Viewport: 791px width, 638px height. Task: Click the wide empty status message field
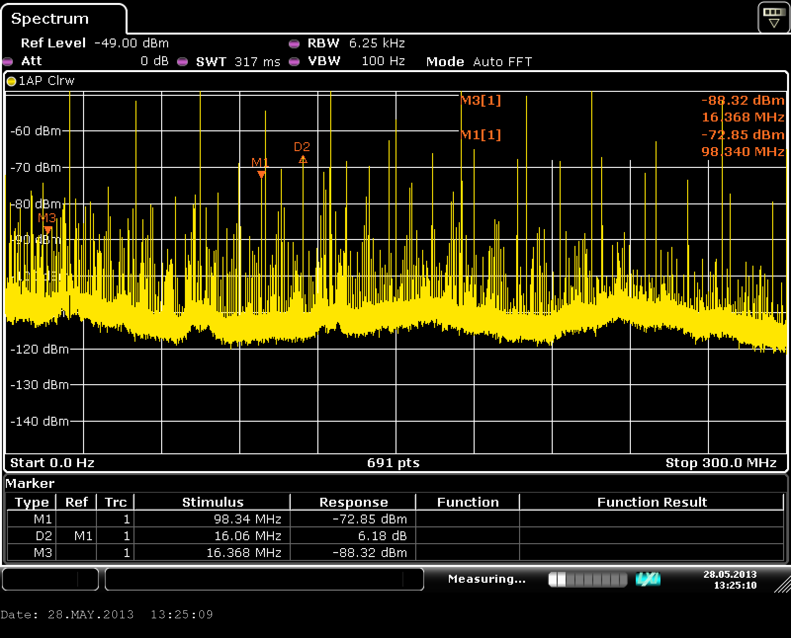point(264,579)
